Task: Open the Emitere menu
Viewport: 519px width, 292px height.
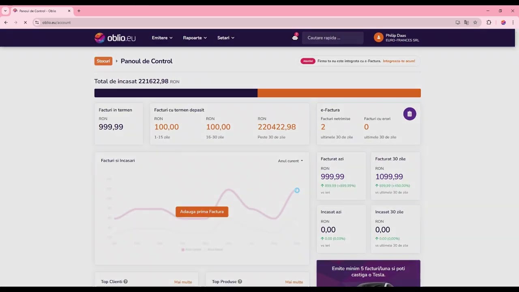Action: tap(162, 38)
